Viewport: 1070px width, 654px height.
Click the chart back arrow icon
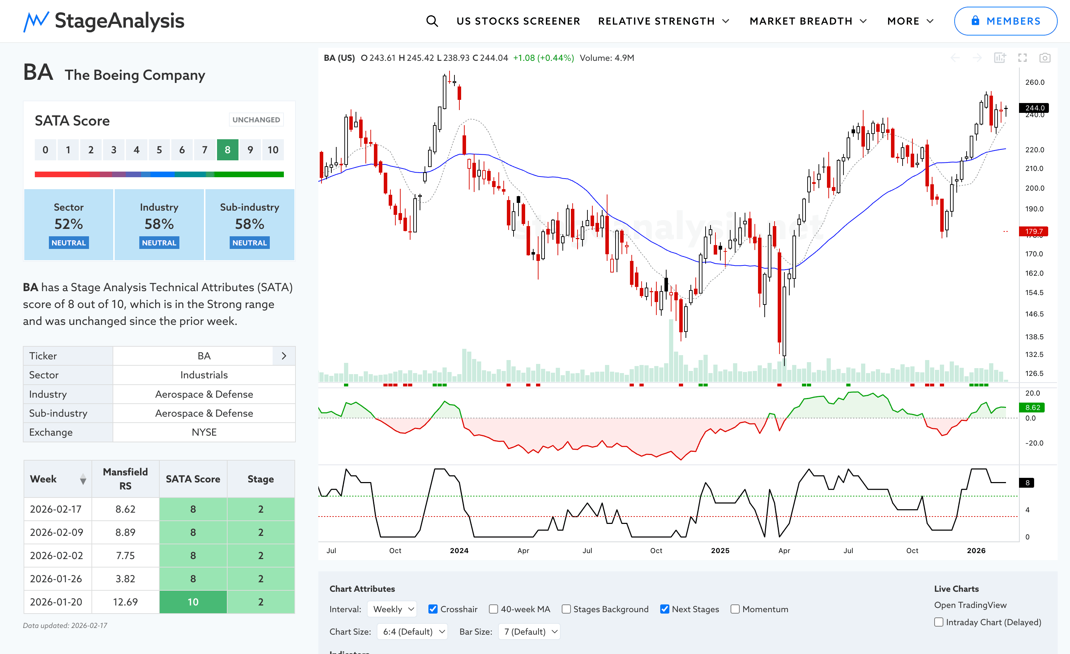955,58
